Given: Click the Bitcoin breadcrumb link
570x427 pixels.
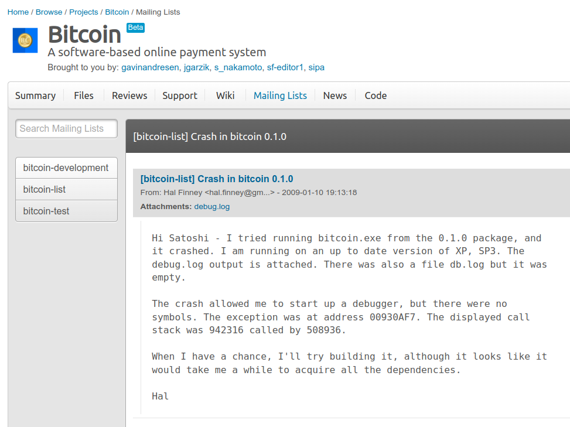Looking at the screenshot, I should tap(117, 12).
